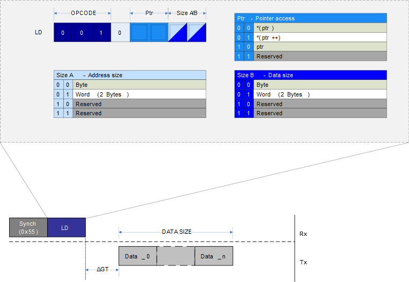Screen dimensions: 409x282
Task: Click the ΔGT label
Action: (x=103, y=269)
